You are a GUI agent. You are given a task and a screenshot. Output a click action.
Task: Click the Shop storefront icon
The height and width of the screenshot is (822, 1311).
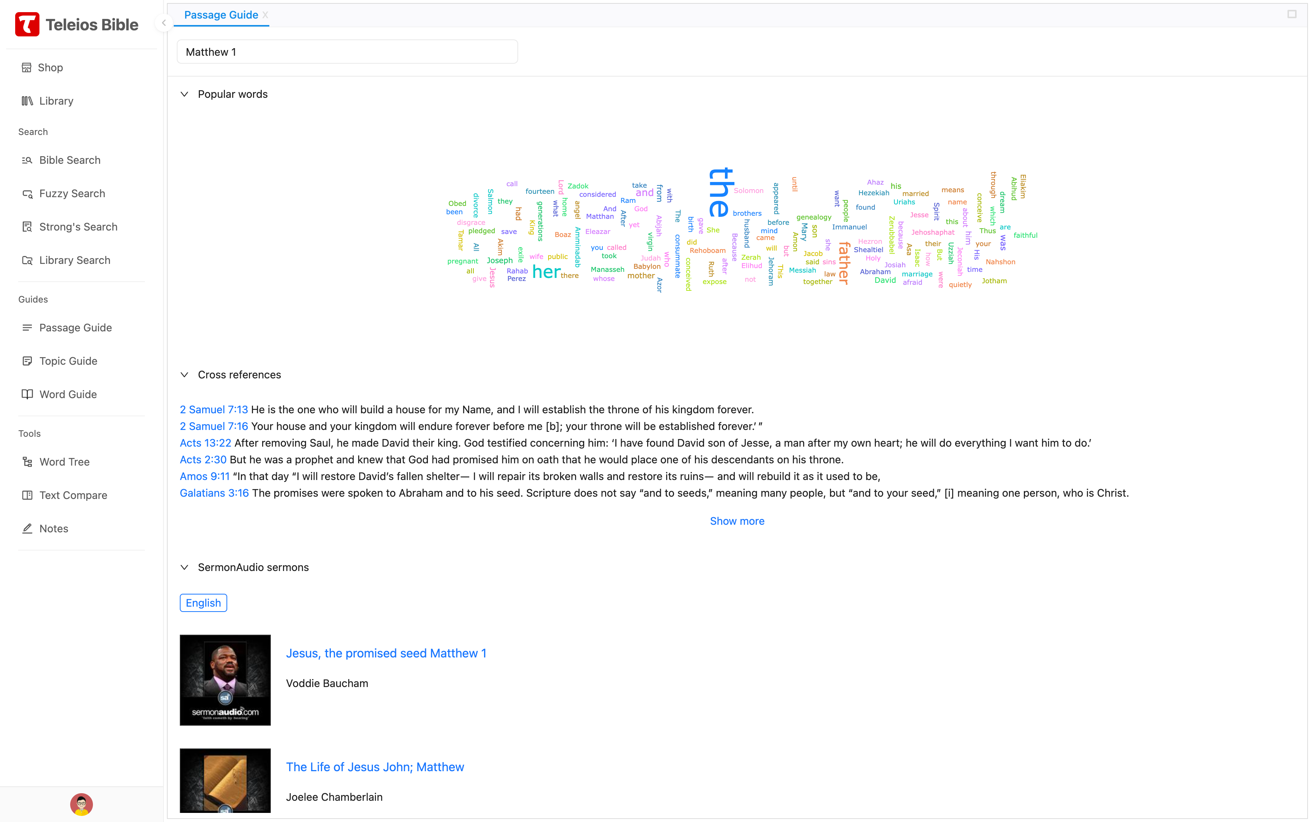pos(26,67)
